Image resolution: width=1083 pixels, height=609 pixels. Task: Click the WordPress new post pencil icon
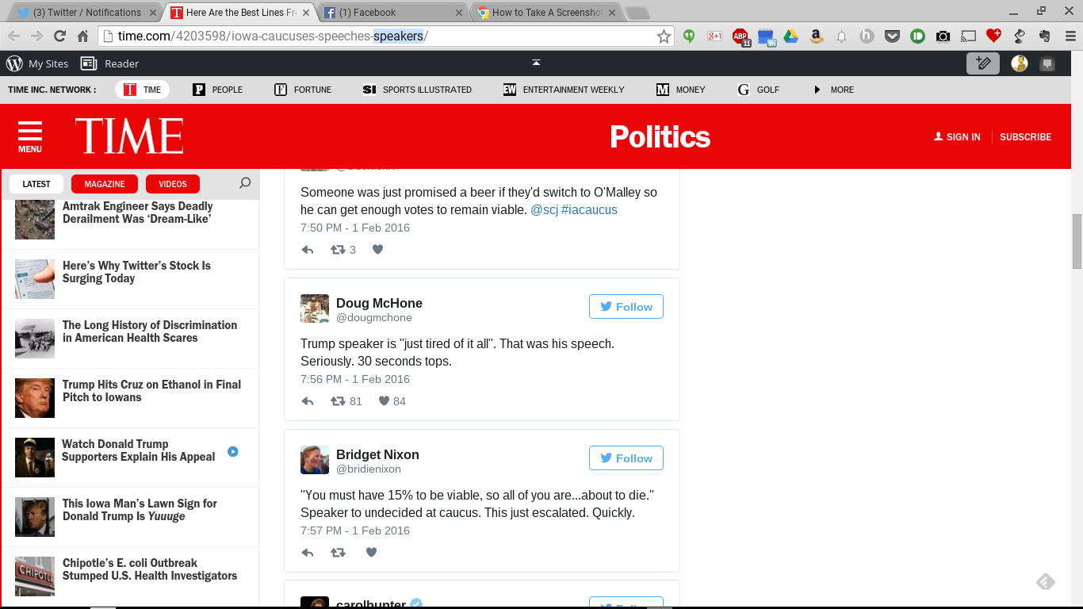tap(983, 63)
